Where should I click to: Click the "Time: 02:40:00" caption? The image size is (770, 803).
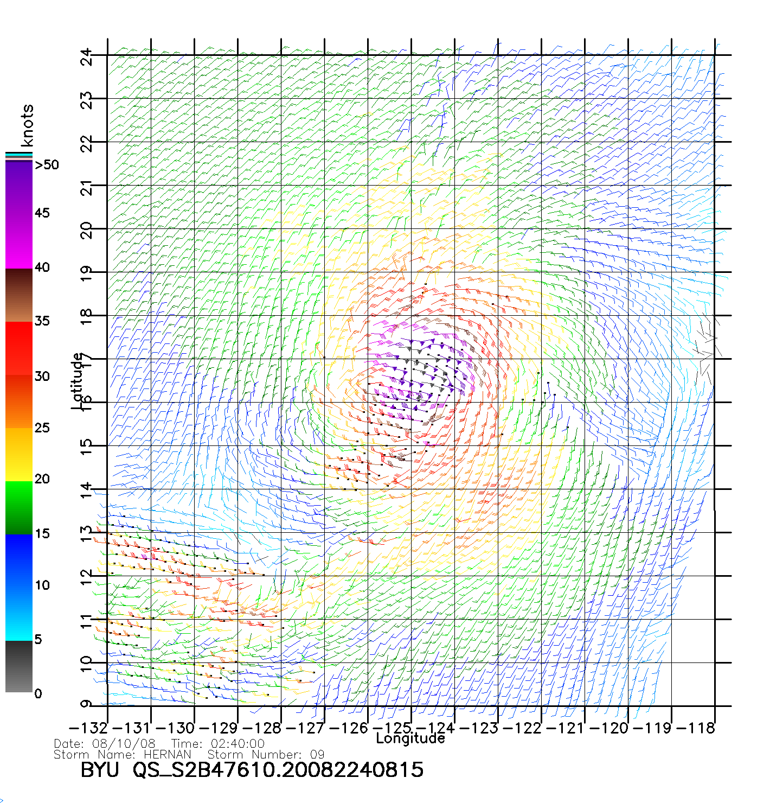tap(218, 744)
